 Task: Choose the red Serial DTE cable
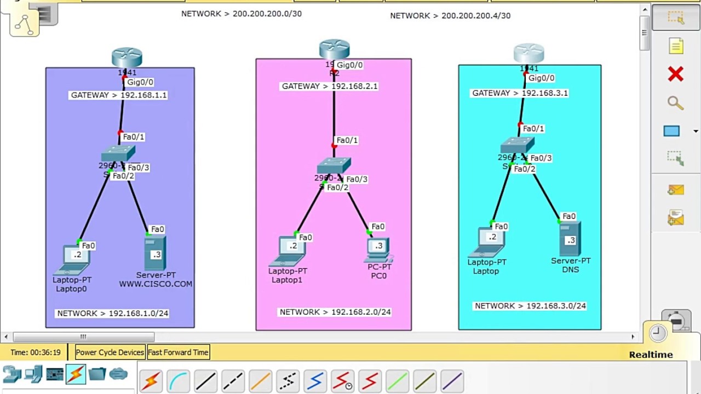tap(370, 381)
